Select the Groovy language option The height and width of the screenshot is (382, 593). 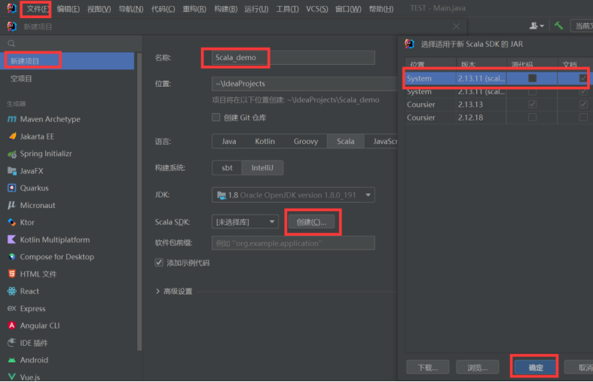(x=306, y=141)
